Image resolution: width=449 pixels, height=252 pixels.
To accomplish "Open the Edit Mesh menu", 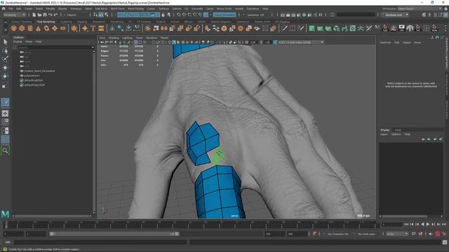I will [101, 8].
